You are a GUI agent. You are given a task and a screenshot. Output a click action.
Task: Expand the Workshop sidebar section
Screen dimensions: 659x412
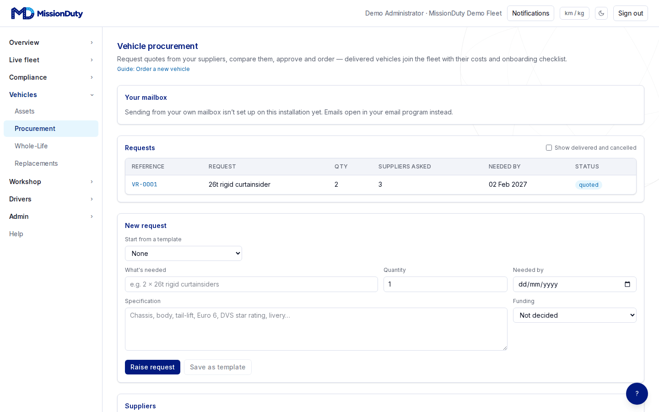[51, 182]
